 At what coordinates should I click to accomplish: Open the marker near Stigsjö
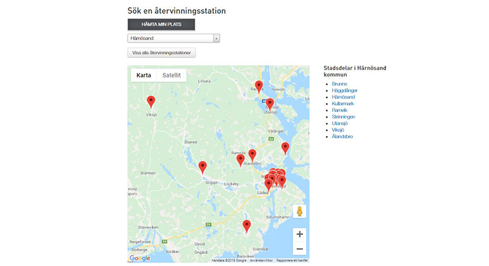tap(203, 167)
